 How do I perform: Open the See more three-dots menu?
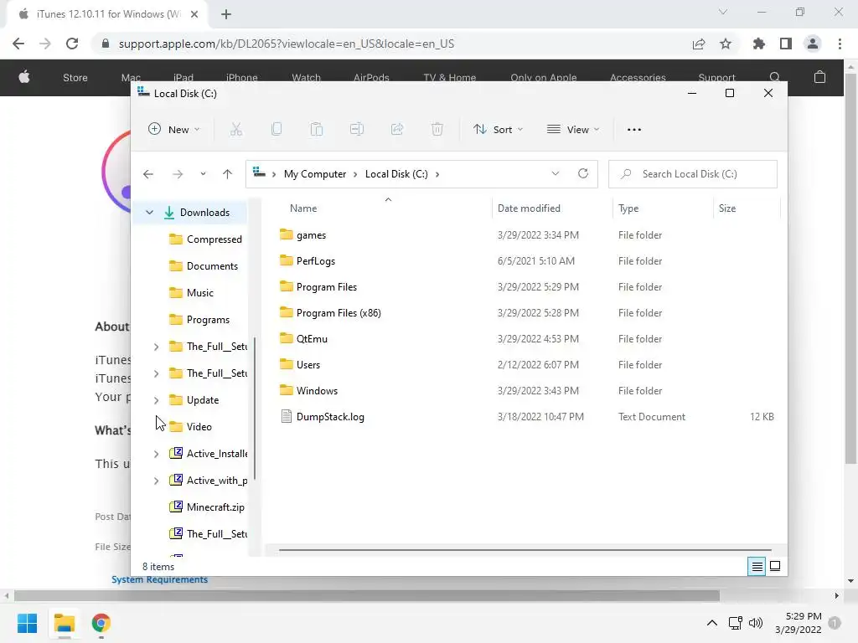(x=633, y=130)
